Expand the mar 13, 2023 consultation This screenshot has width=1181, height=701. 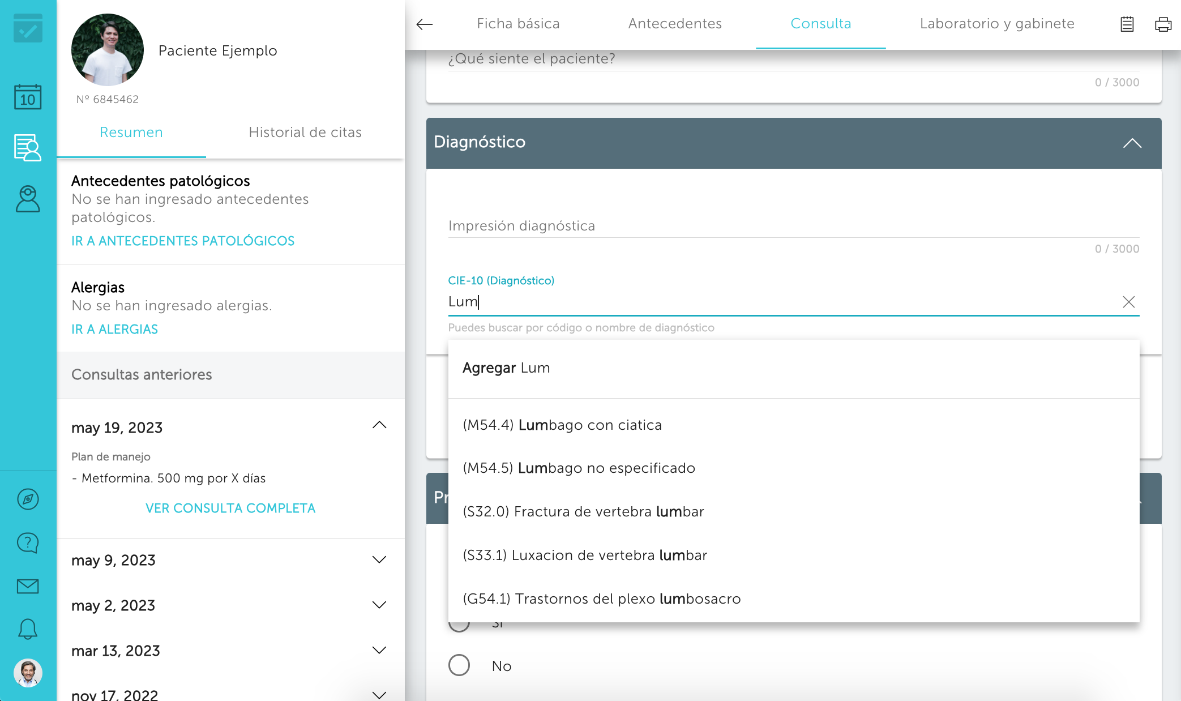(x=379, y=650)
